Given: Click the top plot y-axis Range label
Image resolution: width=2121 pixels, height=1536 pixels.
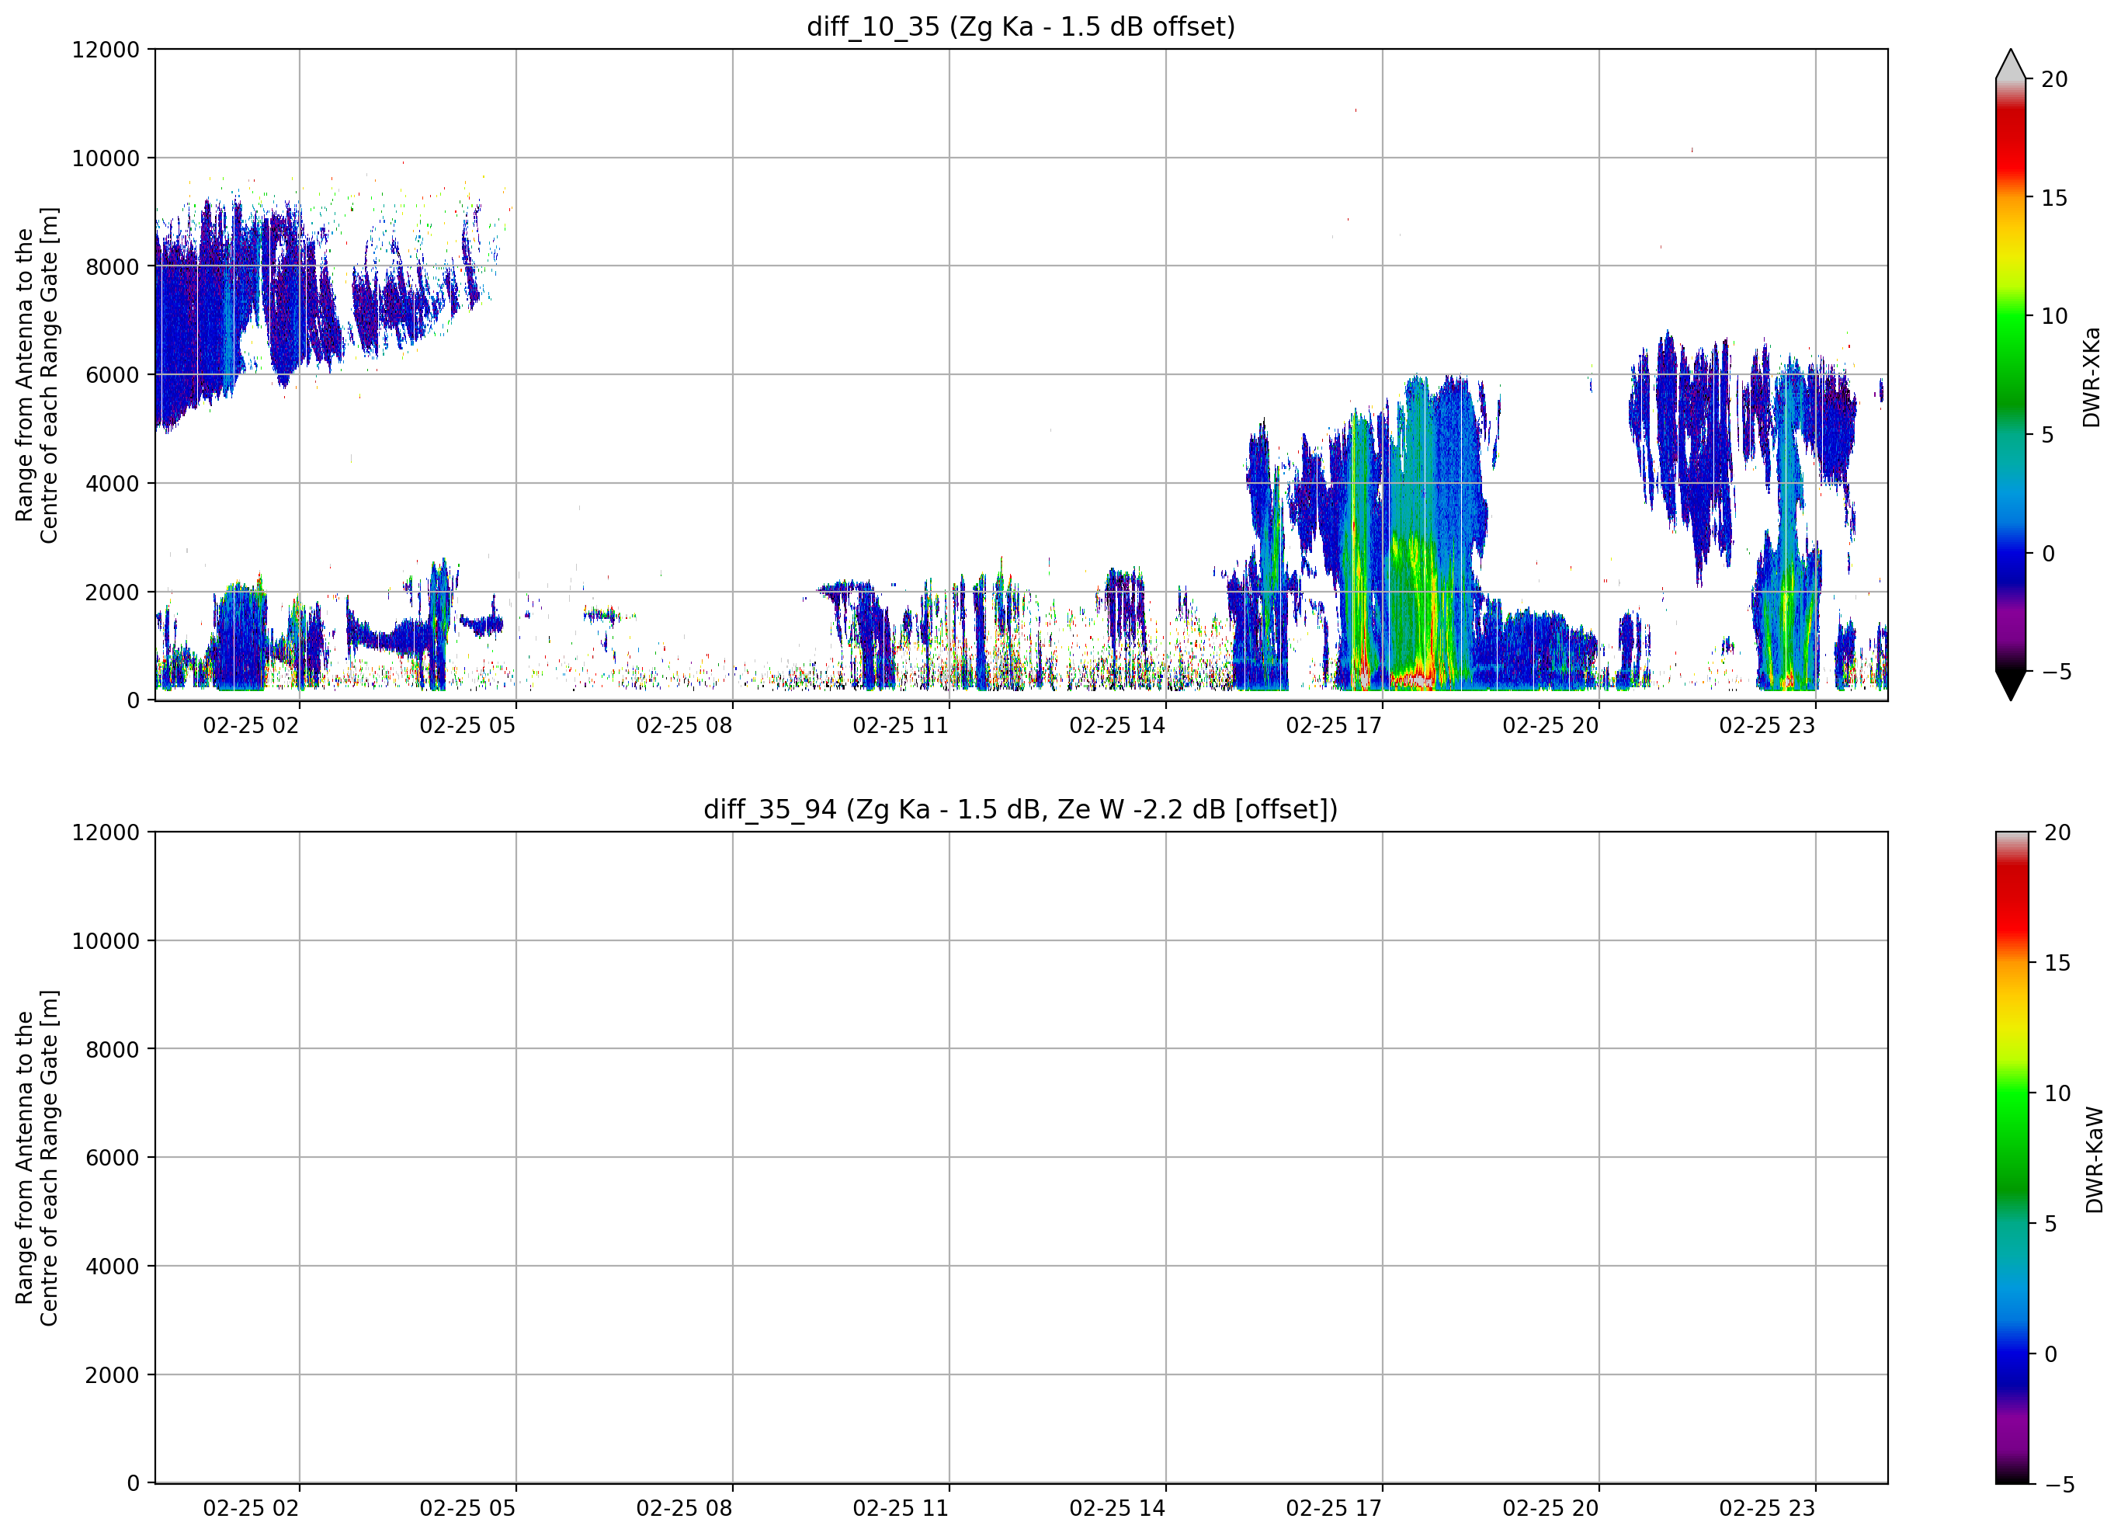Looking at the screenshot, I should click(x=36, y=375).
